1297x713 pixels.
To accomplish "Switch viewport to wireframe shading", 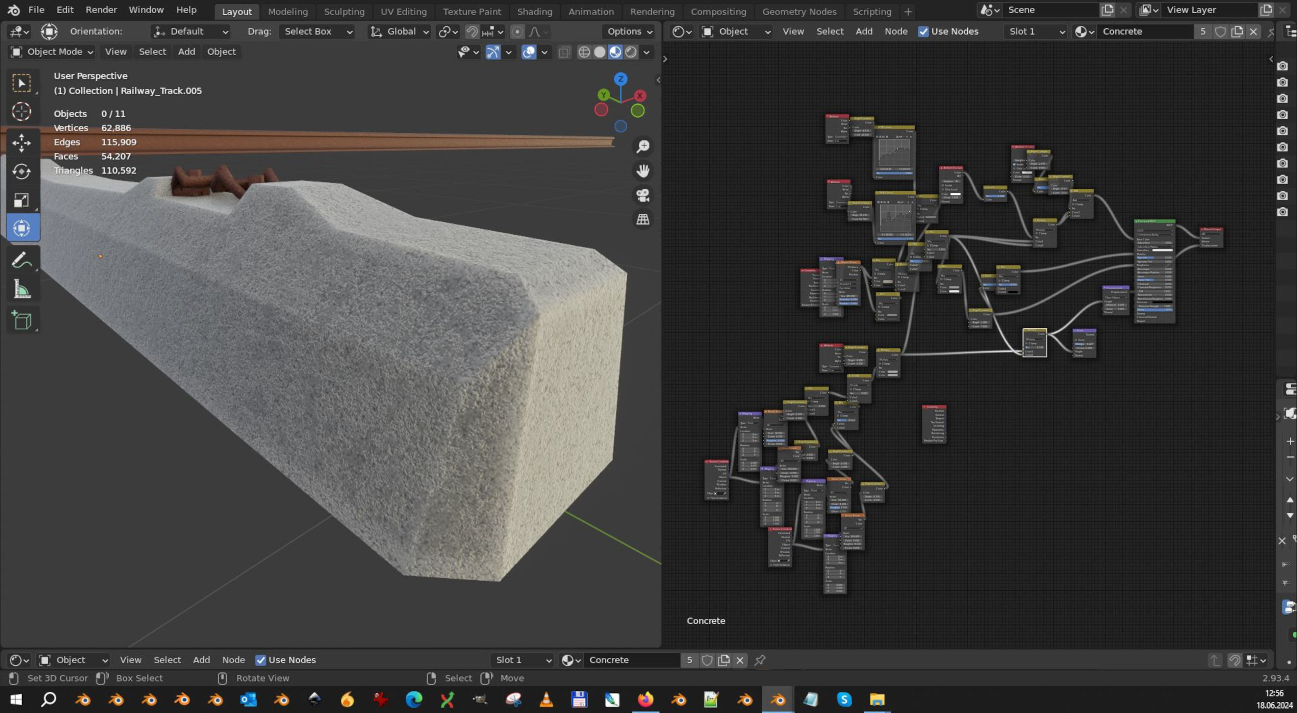I will (584, 52).
